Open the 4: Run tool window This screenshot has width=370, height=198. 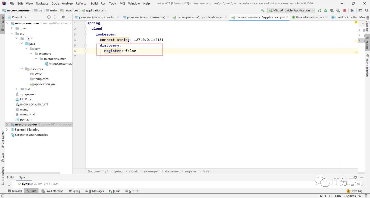tap(115, 191)
